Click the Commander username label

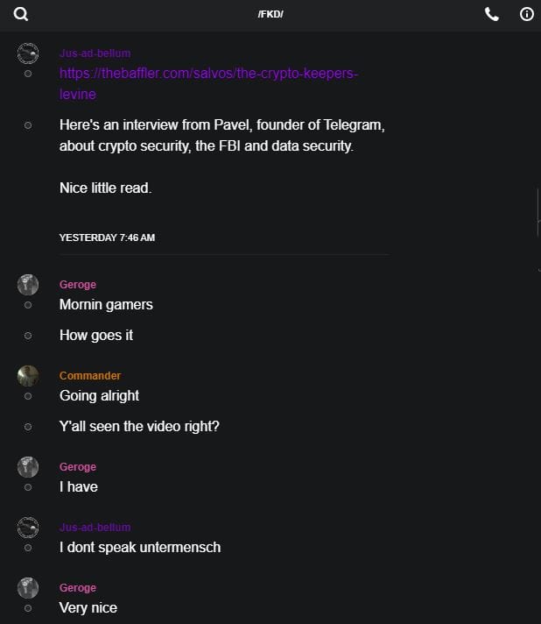(90, 376)
